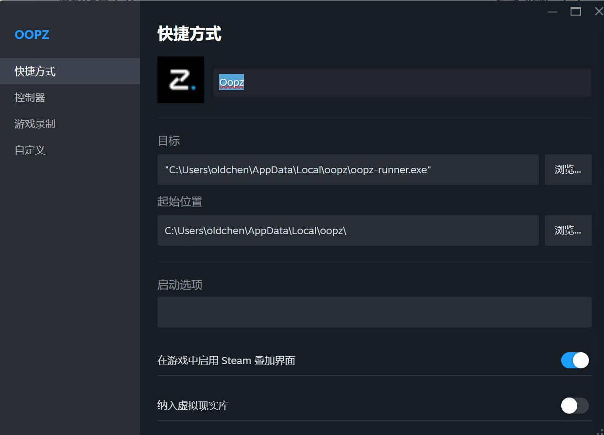Open the 游戏录制 settings tab
Screen dimensions: 604x435
pyautogui.click(x=70, y=124)
